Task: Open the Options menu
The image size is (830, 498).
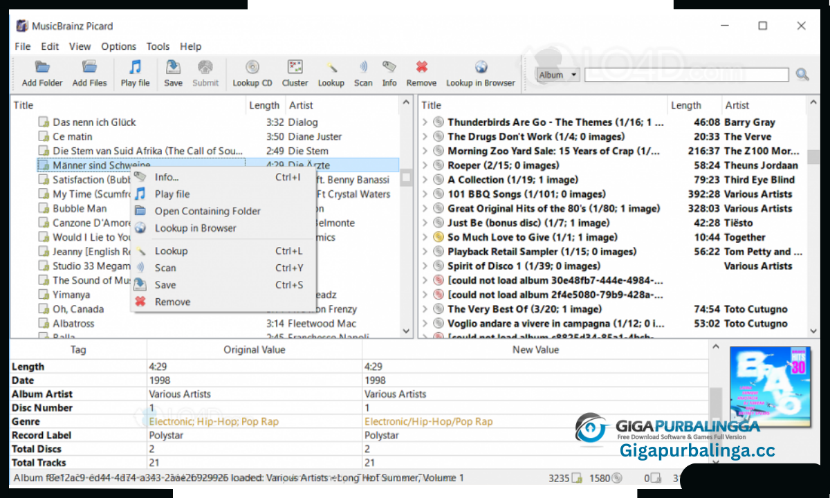Action: pyautogui.click(x=119, y=46)
